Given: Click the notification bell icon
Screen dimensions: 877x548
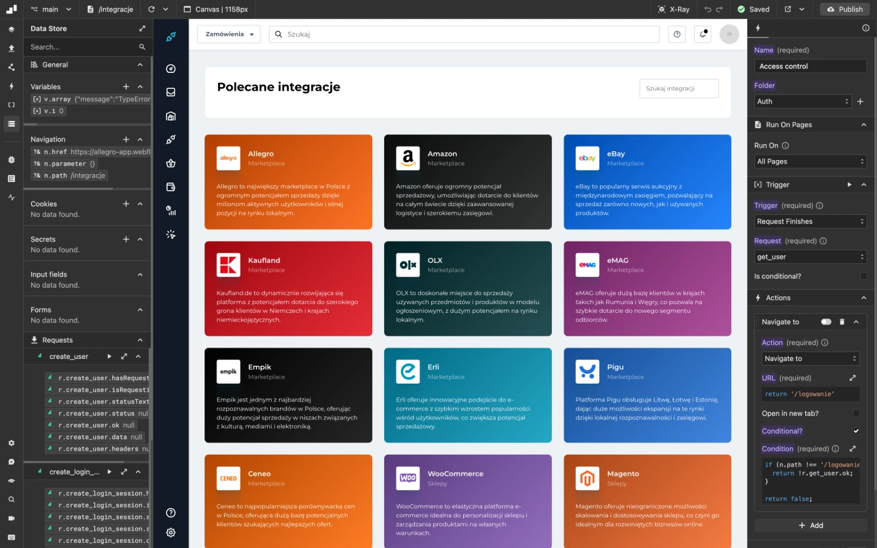Looking at the screenshot, I should [703, 34].
